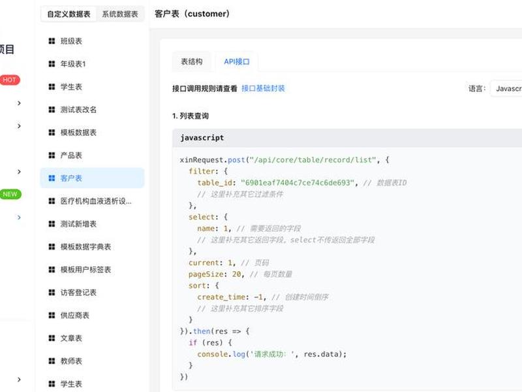Viewport: 522px width, 392px height.
Task: Select the grid icon next to 文章表
Action: pos(52,338)
